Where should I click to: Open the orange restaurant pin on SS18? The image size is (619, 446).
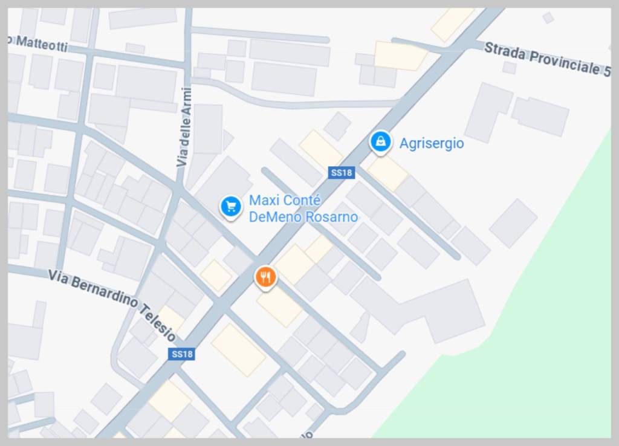tap(265, 277)
